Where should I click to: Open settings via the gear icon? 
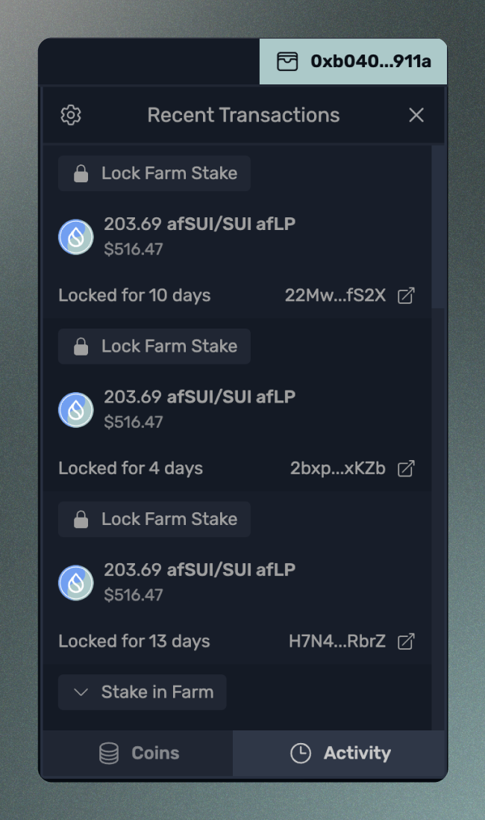click(71, 115)
